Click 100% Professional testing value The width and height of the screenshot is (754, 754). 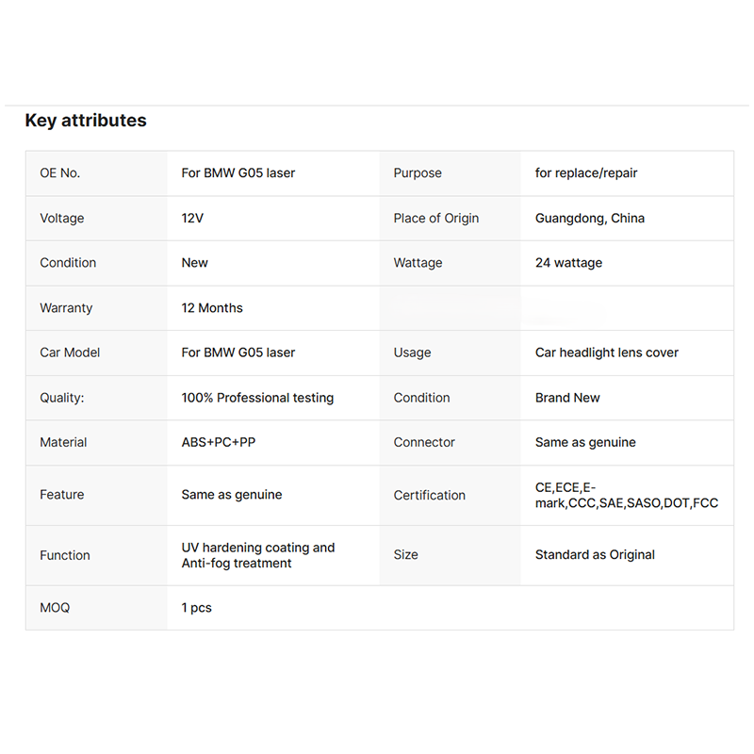(257, 398)
